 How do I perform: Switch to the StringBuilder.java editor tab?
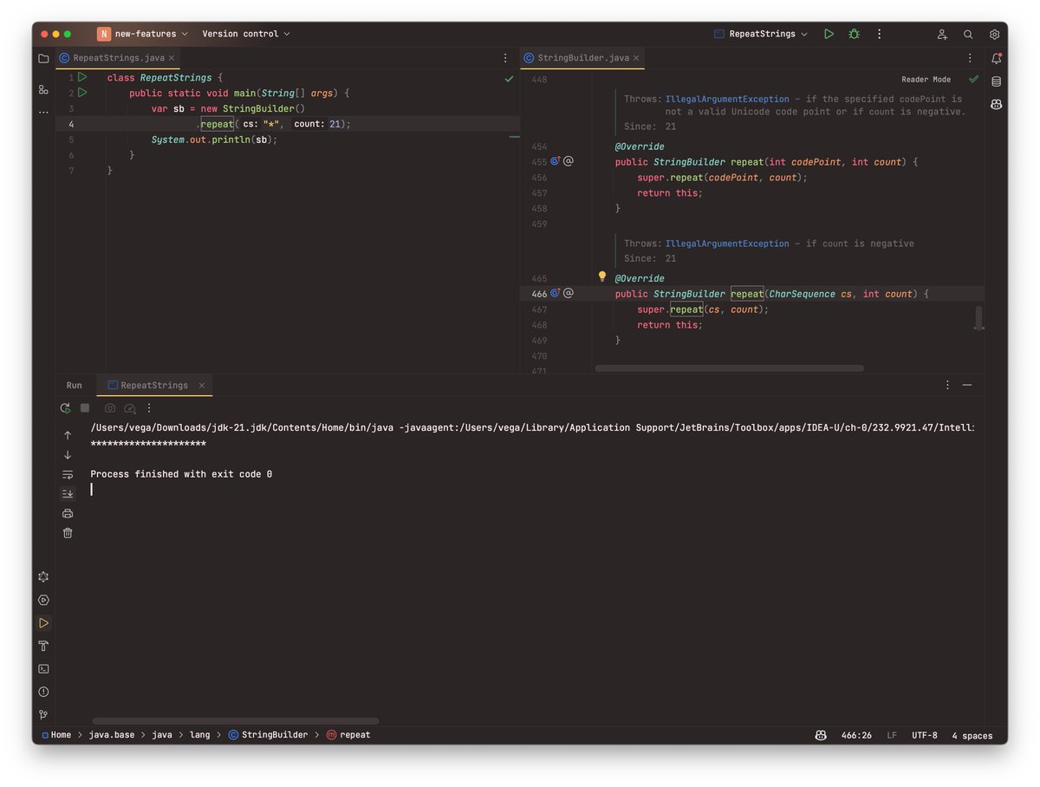582,58
